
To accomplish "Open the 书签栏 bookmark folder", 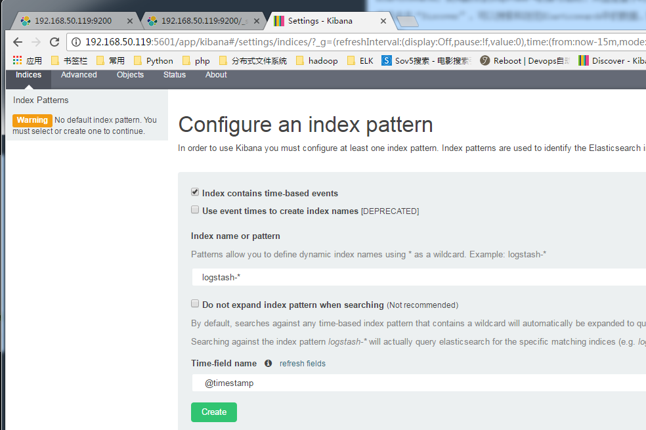I will click(x=69, y=60).
